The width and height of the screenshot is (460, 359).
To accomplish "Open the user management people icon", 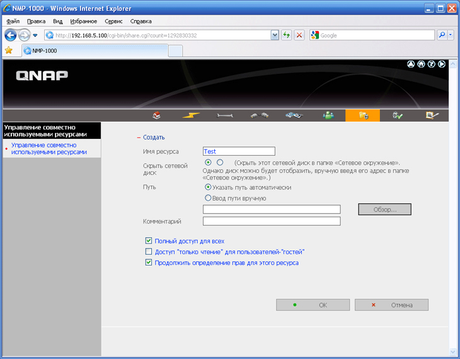I will 328,115.
